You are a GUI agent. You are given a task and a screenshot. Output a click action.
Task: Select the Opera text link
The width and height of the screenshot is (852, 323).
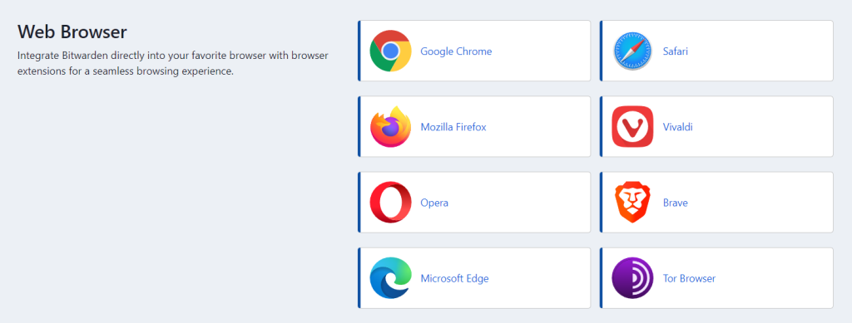[434, 203]
